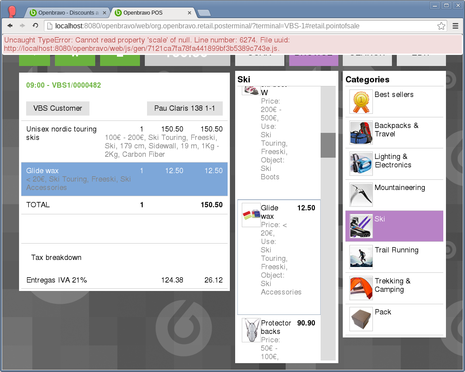Open a new browser tab

204,13
